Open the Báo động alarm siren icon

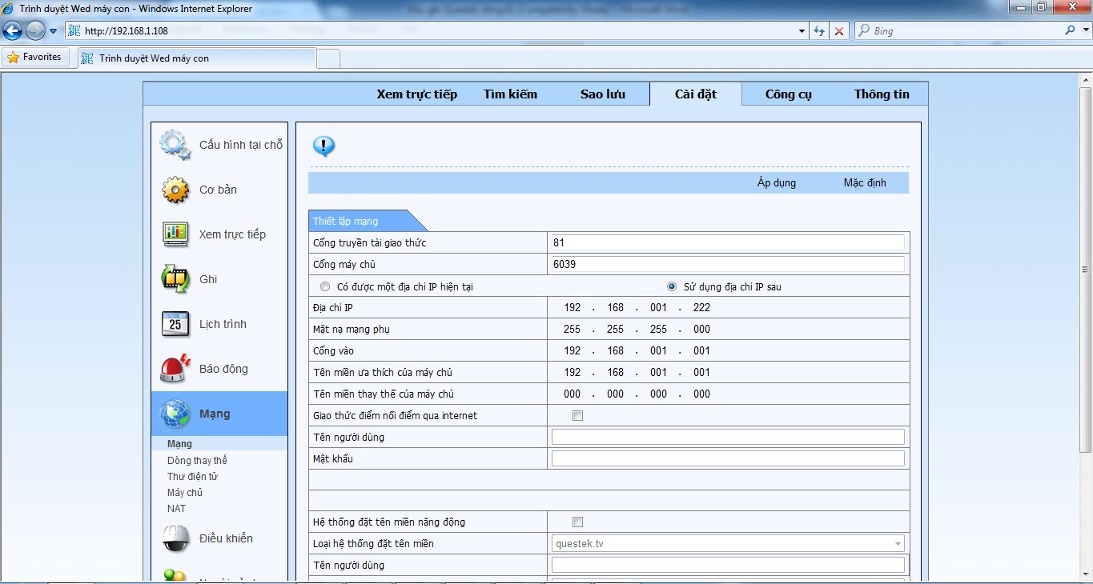pyautogui.click(x=175, y=369)
